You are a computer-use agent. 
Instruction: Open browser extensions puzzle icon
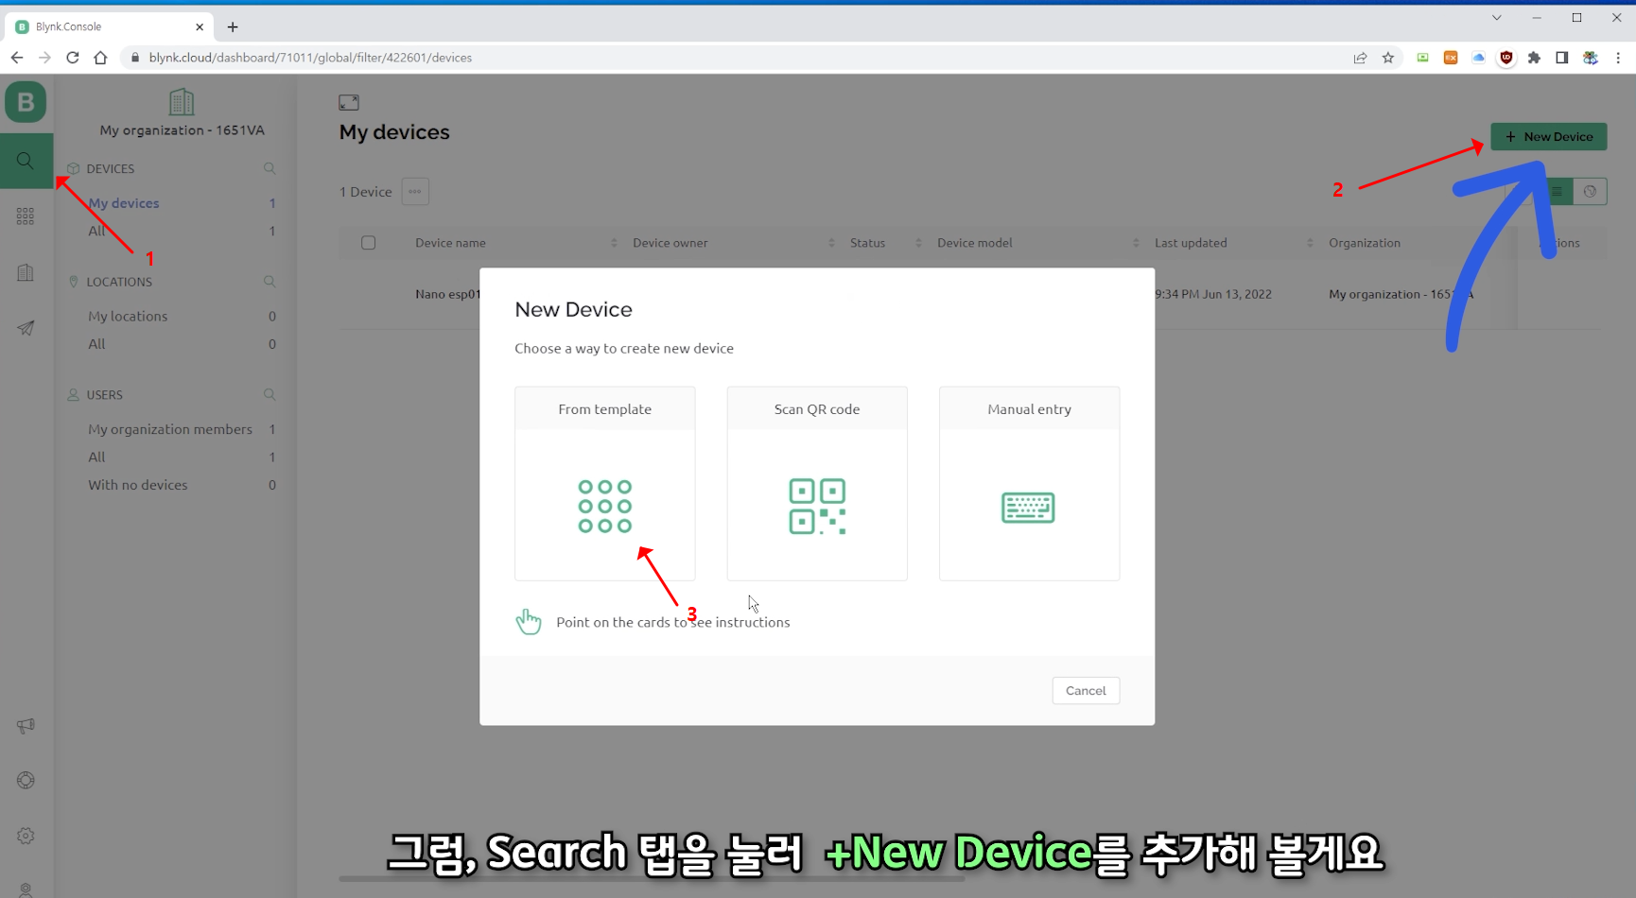[1534, 58]
